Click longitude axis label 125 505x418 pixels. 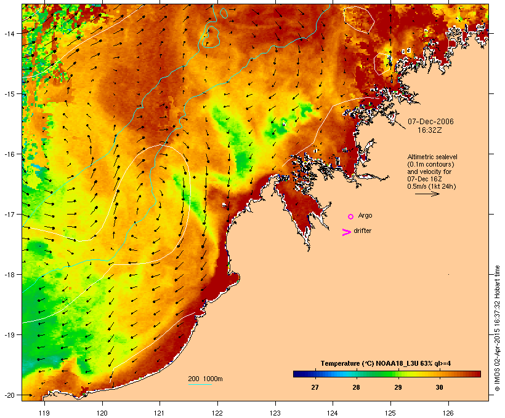click(390, 413)
